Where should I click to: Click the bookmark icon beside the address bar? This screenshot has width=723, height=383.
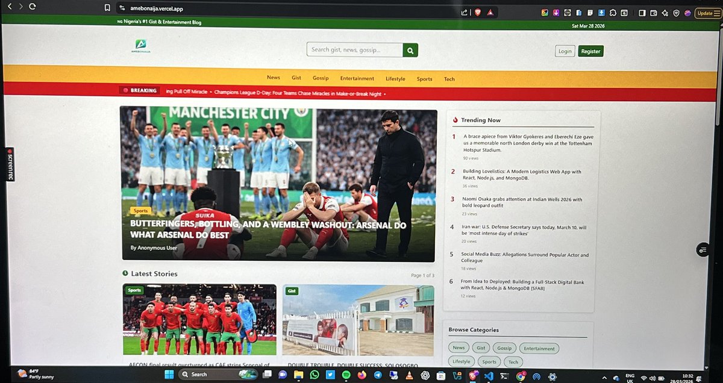point(107,8)
